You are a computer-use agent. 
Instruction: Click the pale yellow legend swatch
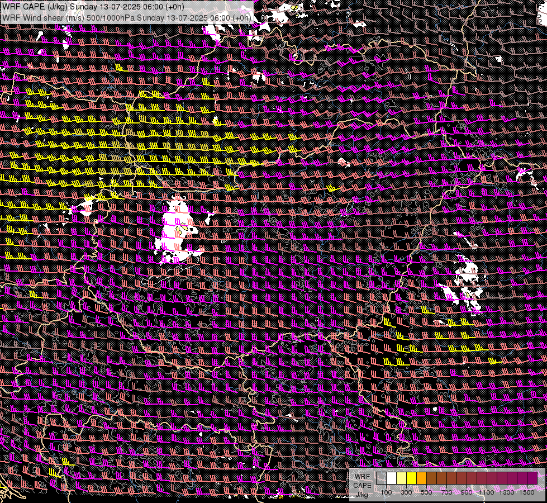pos(402,478)
